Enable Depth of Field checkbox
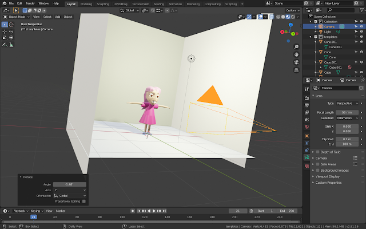The image size is (366, 229). pos(318,152)
